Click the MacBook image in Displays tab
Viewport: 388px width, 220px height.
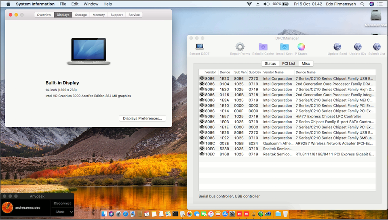pyautogui.click(x=89, y=51)
